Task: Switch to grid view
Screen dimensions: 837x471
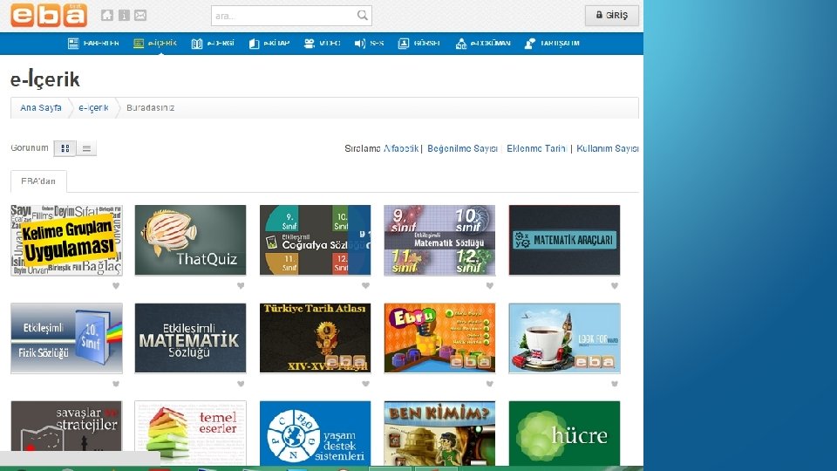Action: pos(65,148)
